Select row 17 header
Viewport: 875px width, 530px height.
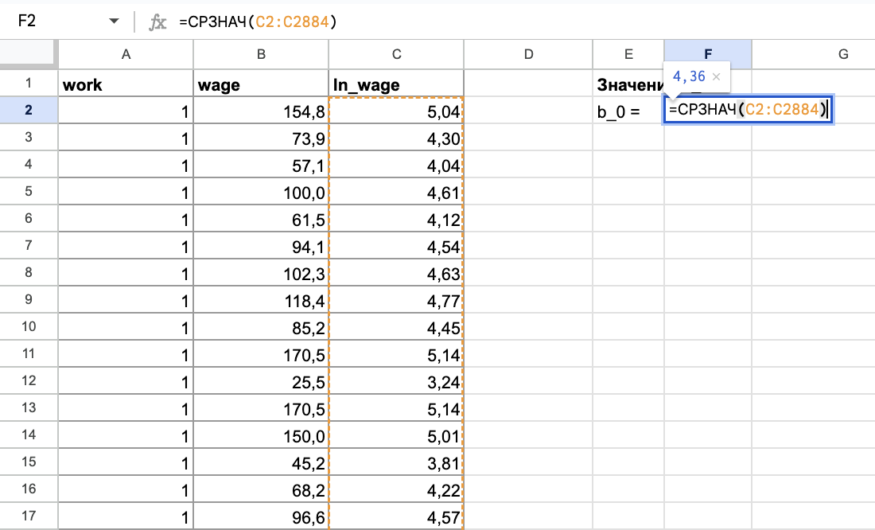pyautogui.click(x=29, y=516)
